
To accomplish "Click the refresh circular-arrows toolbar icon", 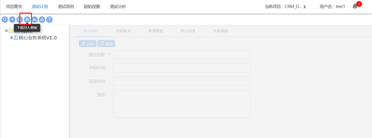I will point(5,20).
